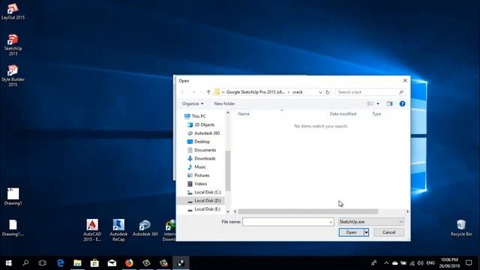Select Local Disk (C:) in navigation pane
480x270 pixels.
[208, 192]
